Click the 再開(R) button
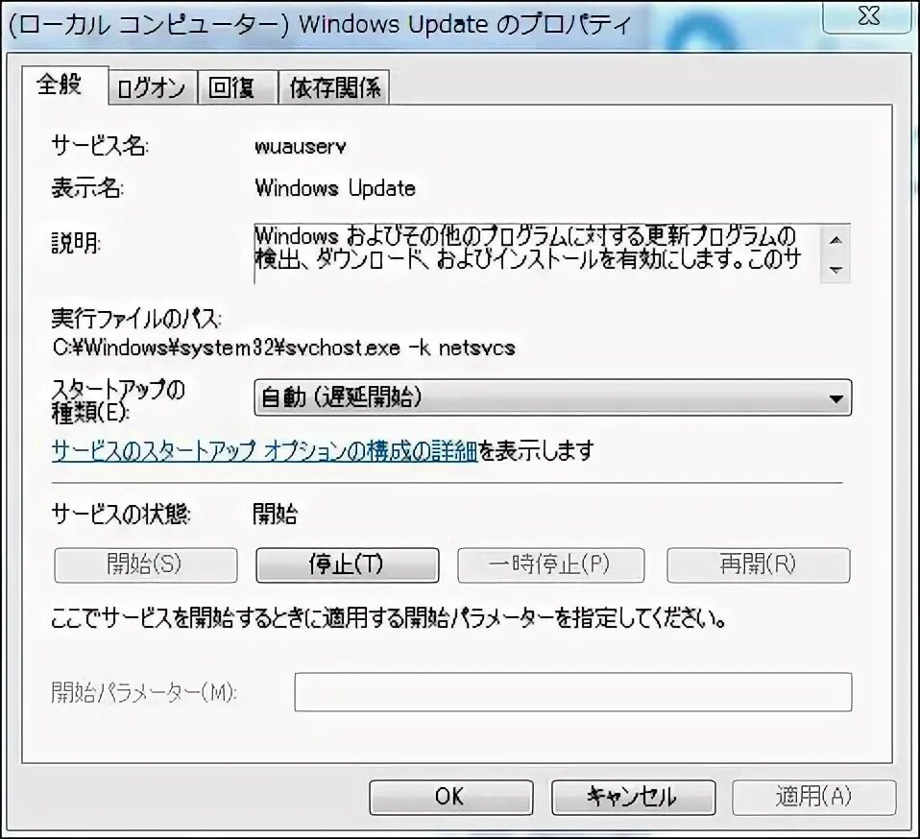This screenshot has width=920, height=839. [x=758, y=564]
